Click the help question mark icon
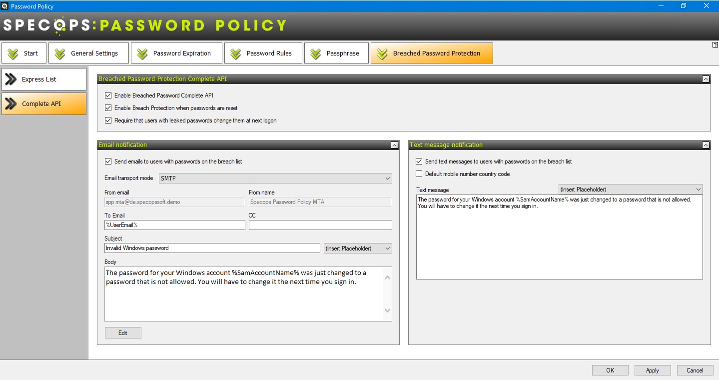The height and width of the screenshot is (380, 719). pyautogui.click(x=715, y=44)
